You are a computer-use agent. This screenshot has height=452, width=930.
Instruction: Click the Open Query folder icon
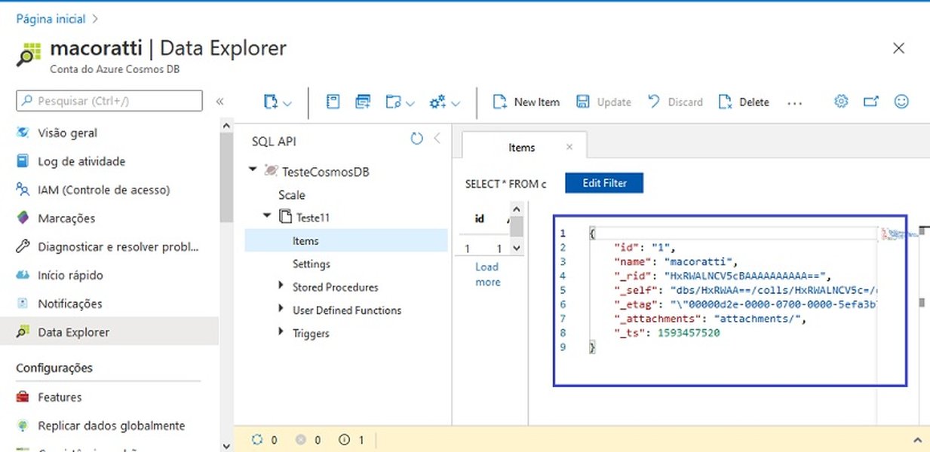pyautogui.click(x=393, y=102)
